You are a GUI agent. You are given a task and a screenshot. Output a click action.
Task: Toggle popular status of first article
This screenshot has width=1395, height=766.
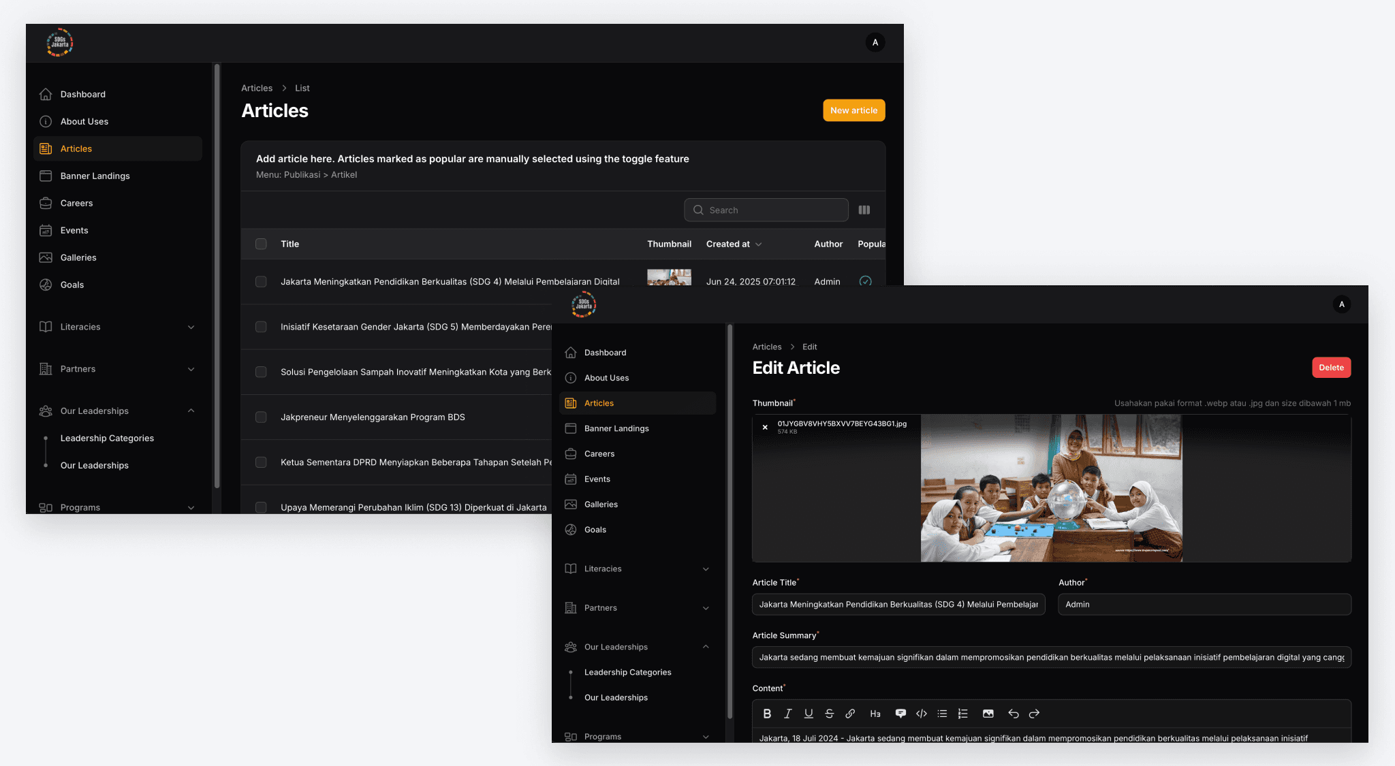865,281
